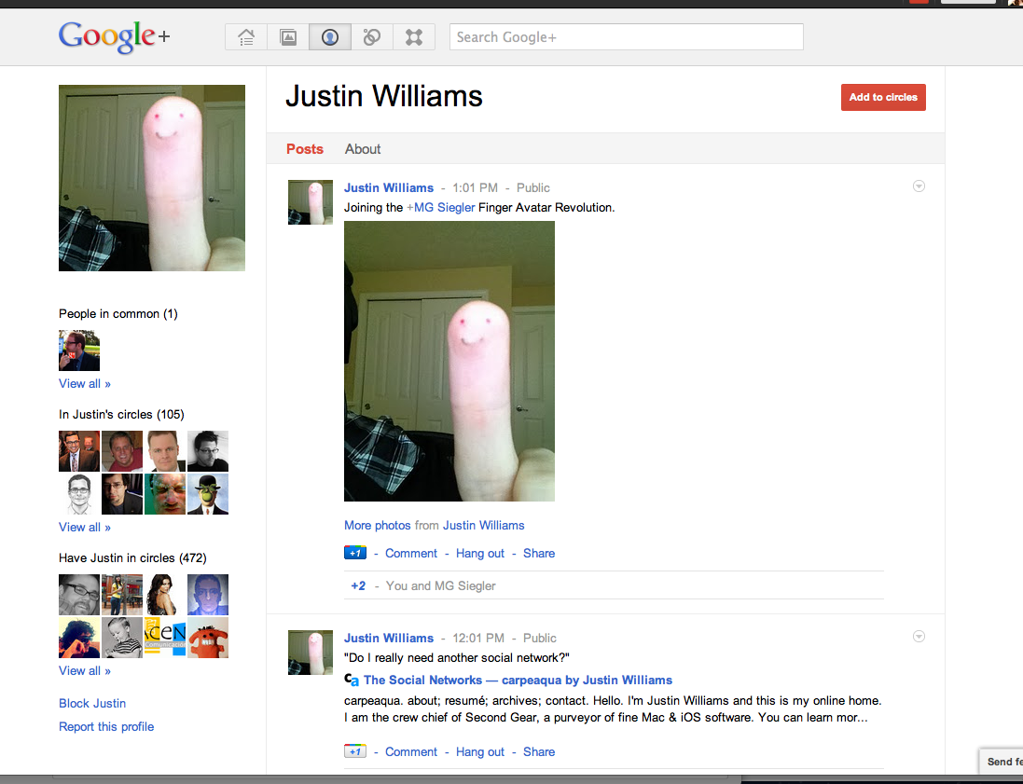
Task: Select the Posts tab
Action: [305, 149]
